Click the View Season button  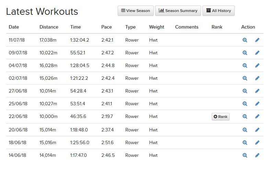136,11
